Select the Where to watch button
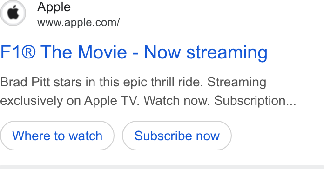This screenshot has height=169, width=324. pos(57,136)
